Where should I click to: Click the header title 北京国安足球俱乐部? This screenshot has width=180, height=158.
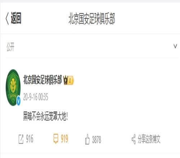92,19
